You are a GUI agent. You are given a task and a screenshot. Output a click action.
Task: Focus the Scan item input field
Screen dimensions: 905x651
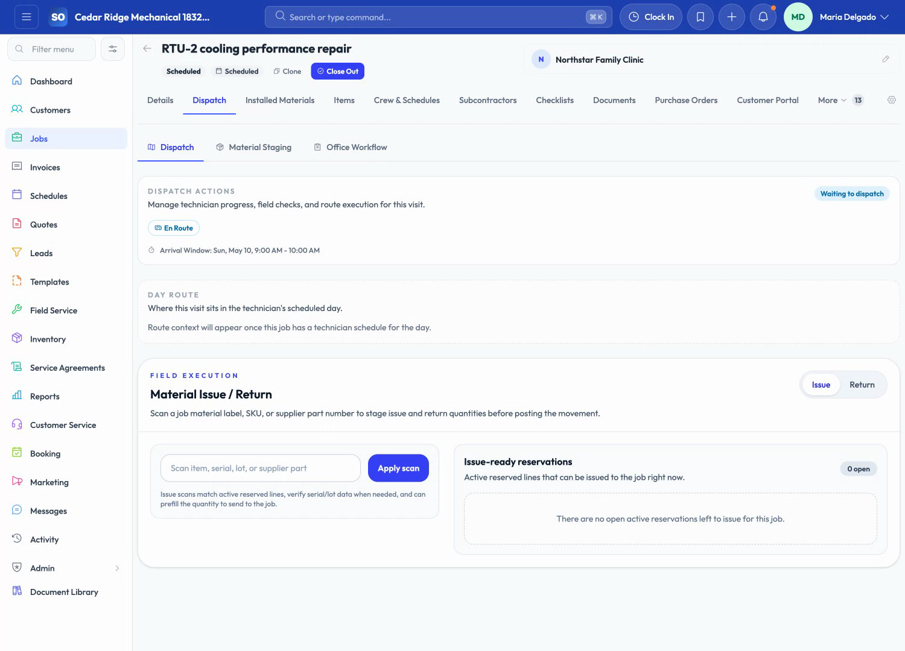pyautogui.click(x=260, y=468)
